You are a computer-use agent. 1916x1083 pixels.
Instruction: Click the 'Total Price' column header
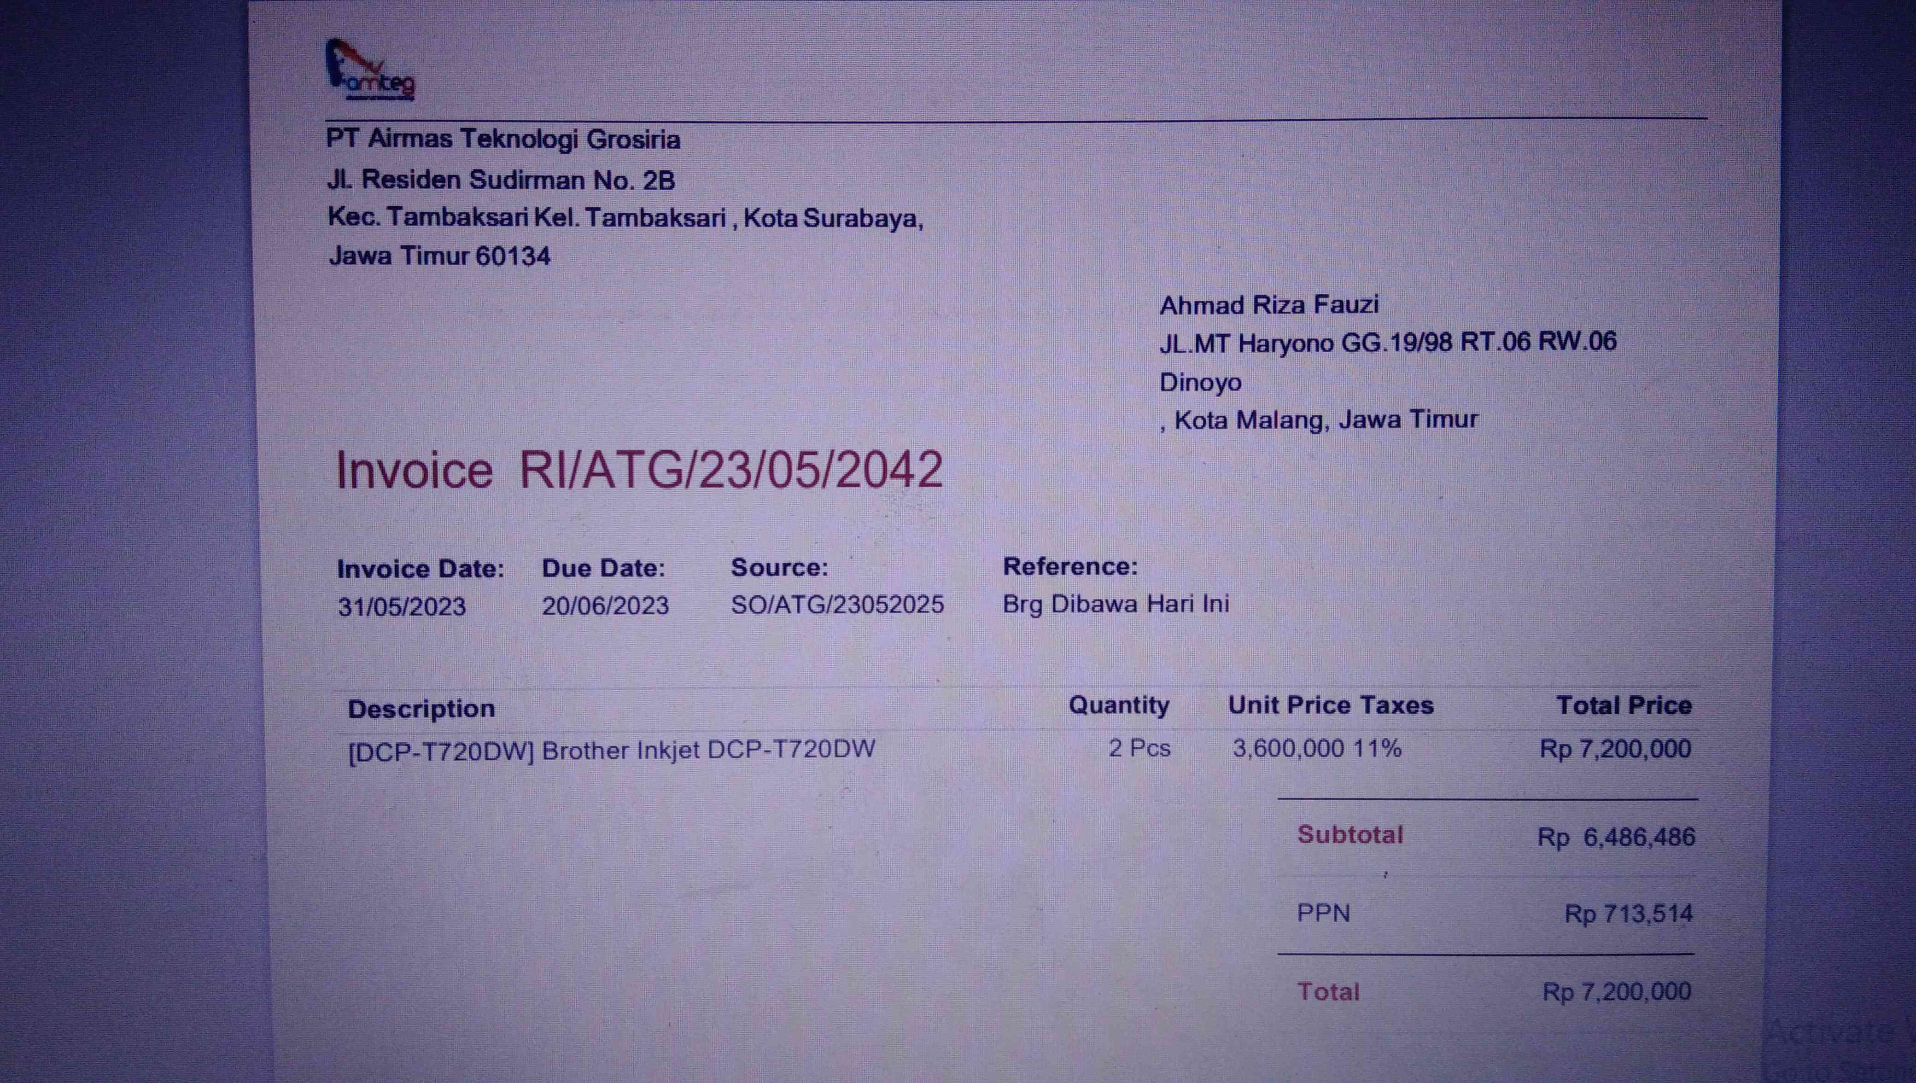coord(1624,705)
